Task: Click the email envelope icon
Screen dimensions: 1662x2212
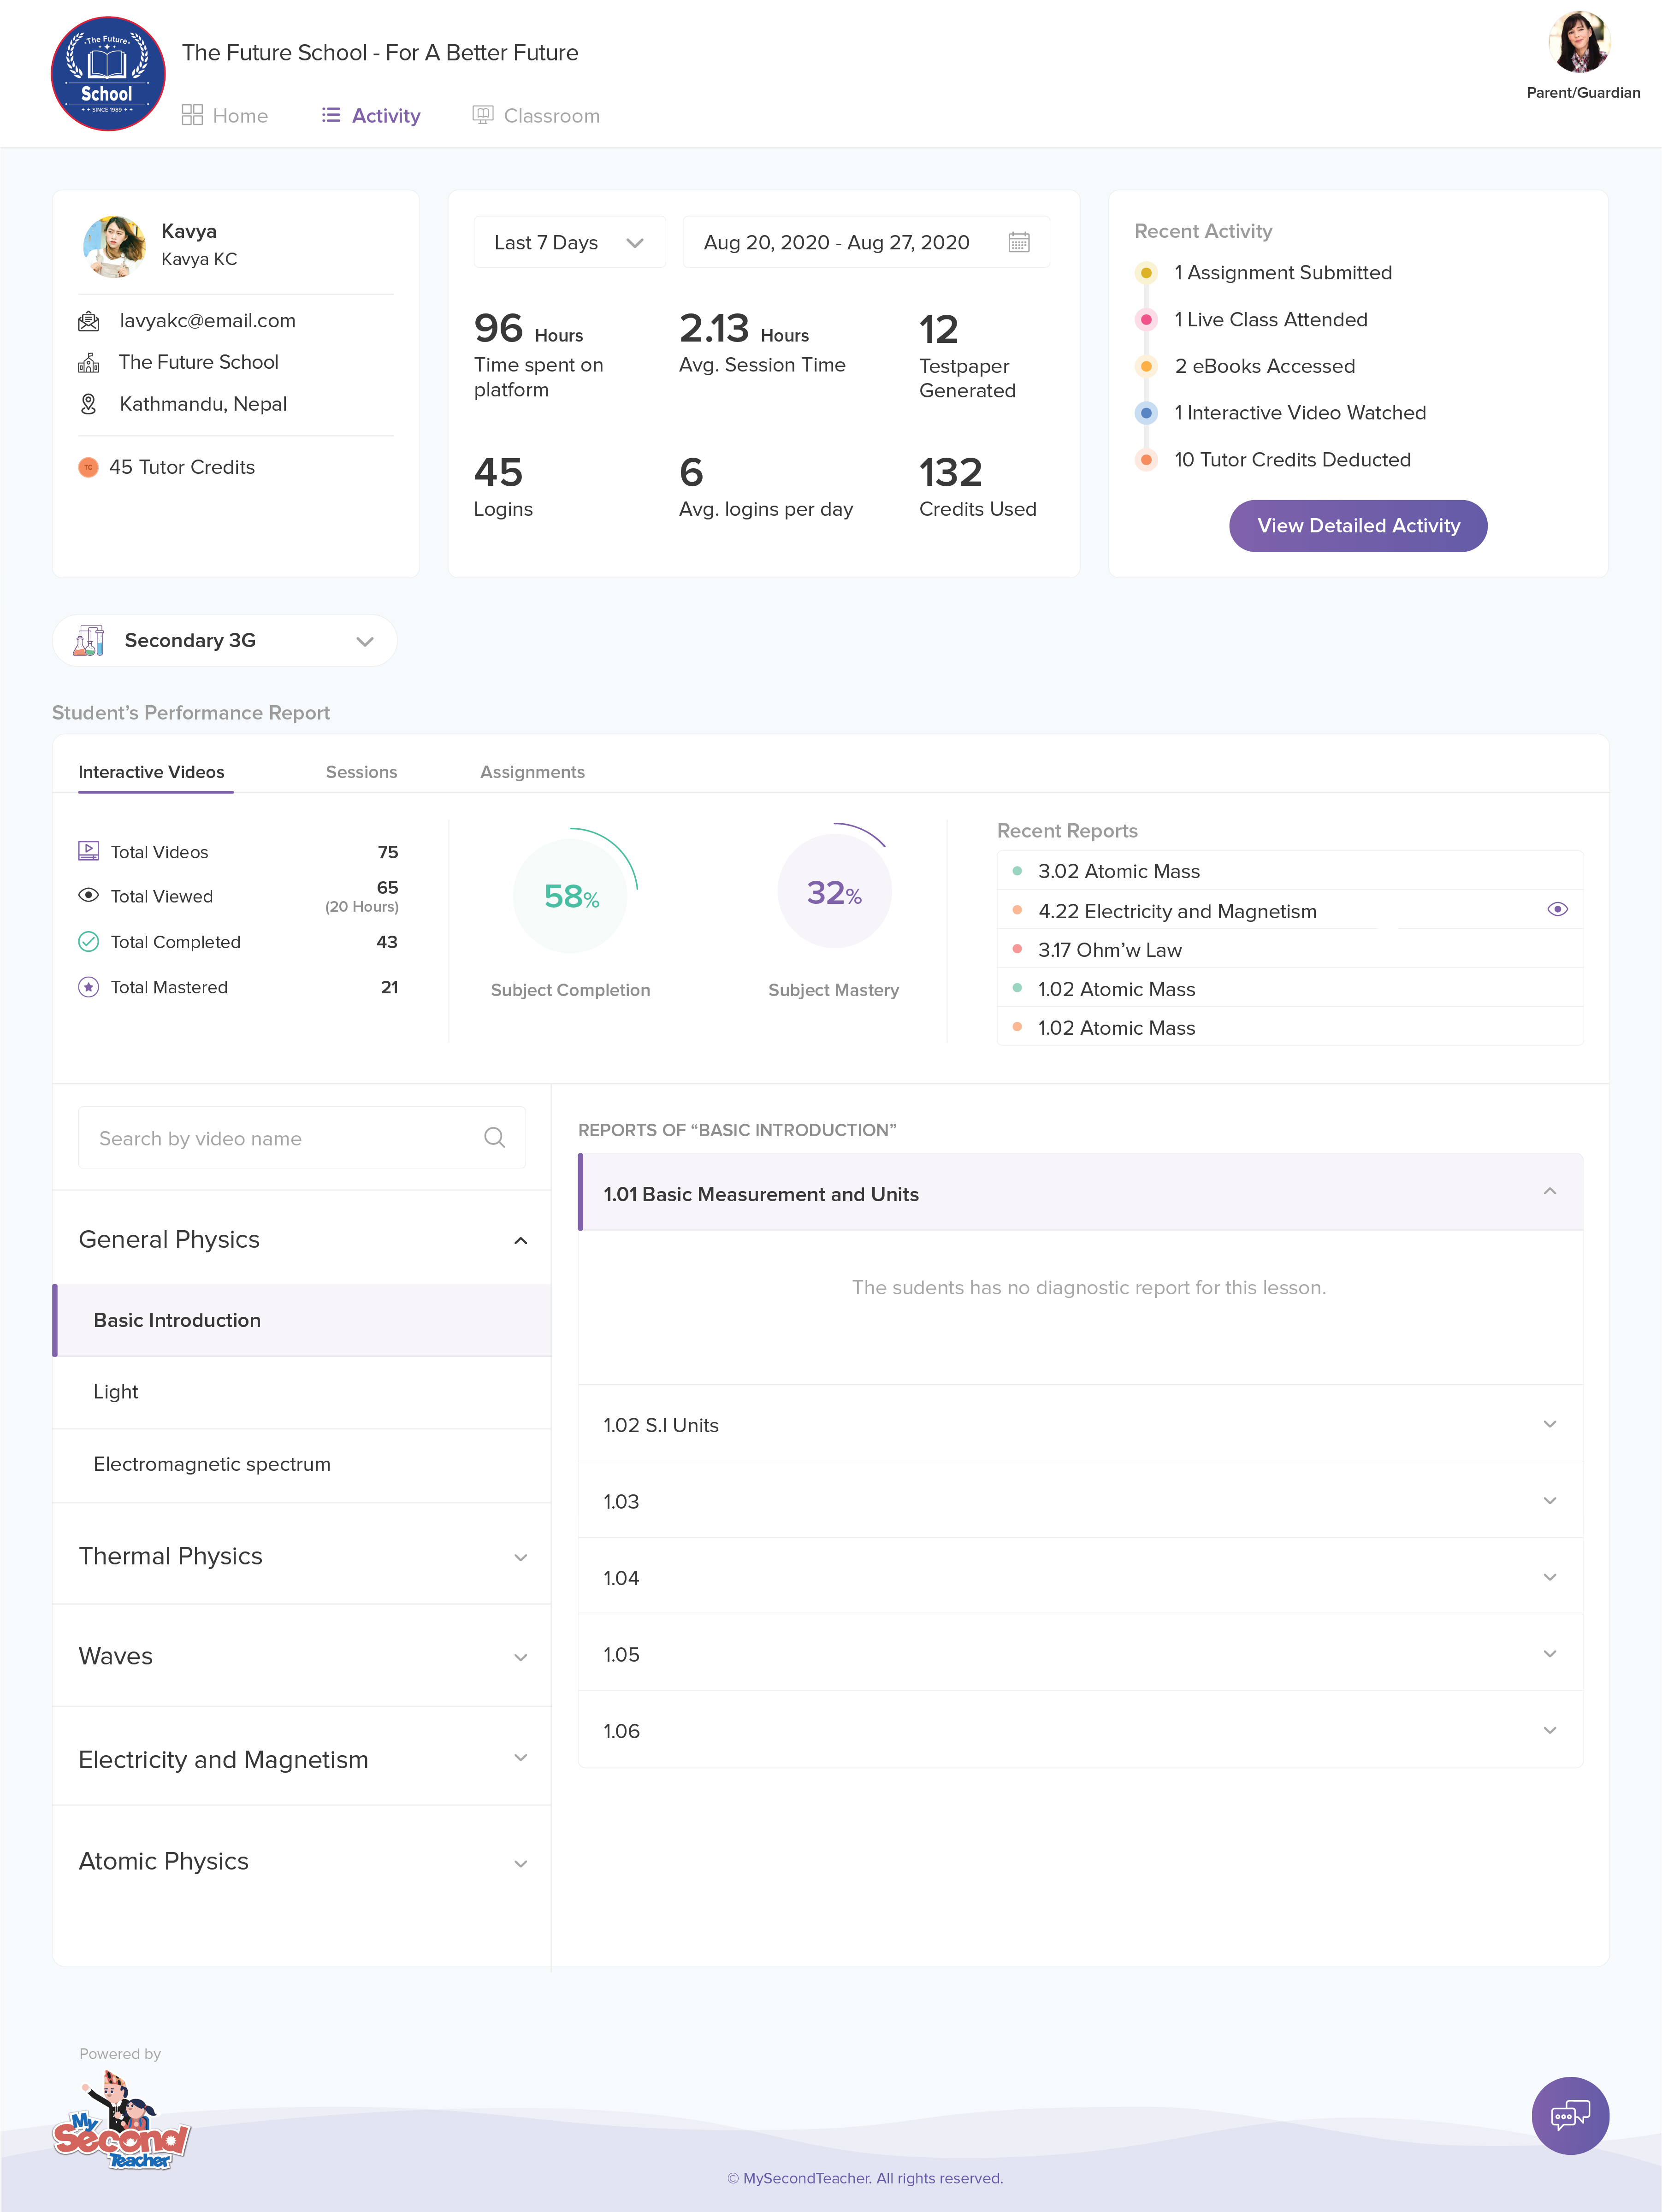Action: 89,321
